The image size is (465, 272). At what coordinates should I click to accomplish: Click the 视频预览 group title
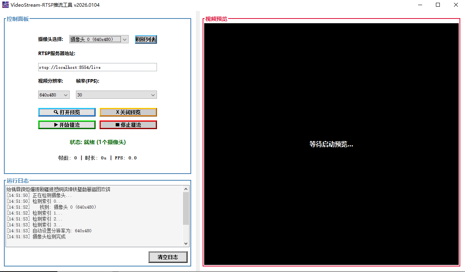[x=216, y=19]
